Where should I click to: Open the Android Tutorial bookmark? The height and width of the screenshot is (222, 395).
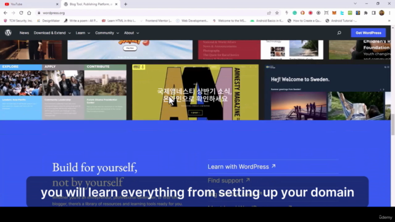click(341, 20)
